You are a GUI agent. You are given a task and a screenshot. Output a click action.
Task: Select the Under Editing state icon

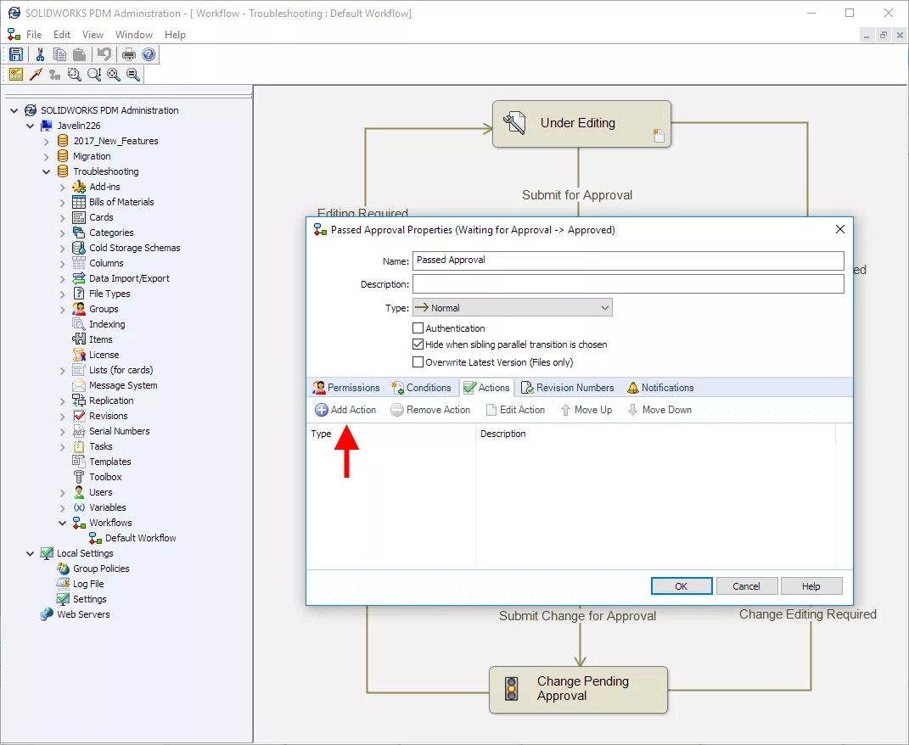(x=514, y=123)
